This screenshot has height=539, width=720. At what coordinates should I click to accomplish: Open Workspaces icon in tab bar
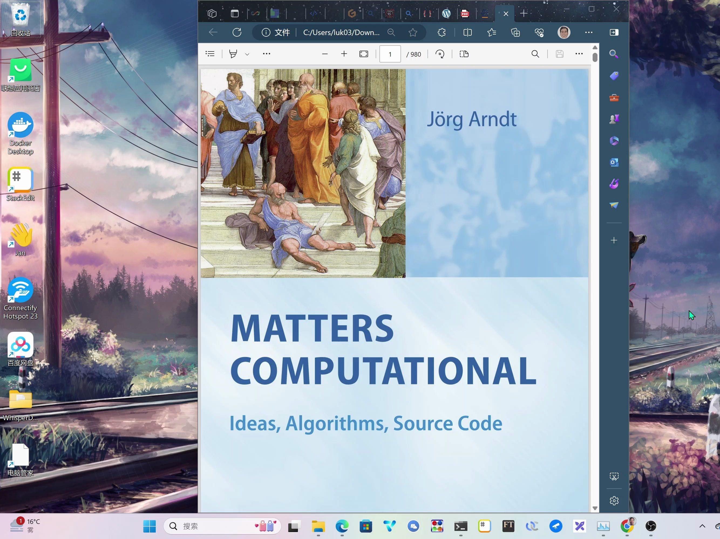click(x=212, y=13)
